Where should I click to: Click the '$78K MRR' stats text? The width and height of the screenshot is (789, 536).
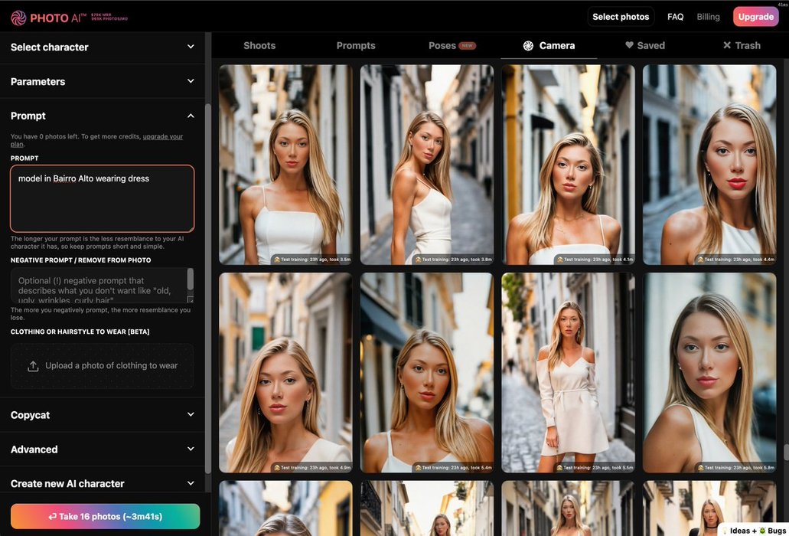(x=101, y=15)
